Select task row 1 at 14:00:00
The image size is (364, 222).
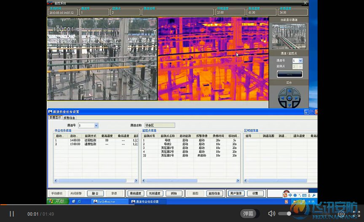[x=96, y=141]
